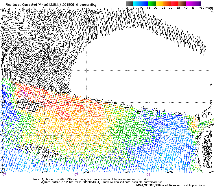Click the green 15-20 knots legend segment
Screen dimensions: 214x187
pos(152,3)
